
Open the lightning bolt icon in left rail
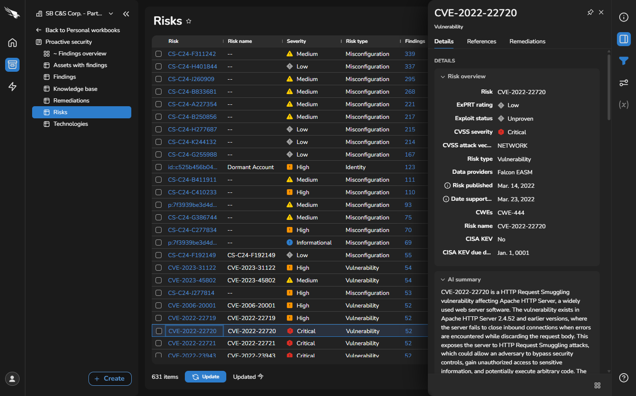[x=13, y=87]
